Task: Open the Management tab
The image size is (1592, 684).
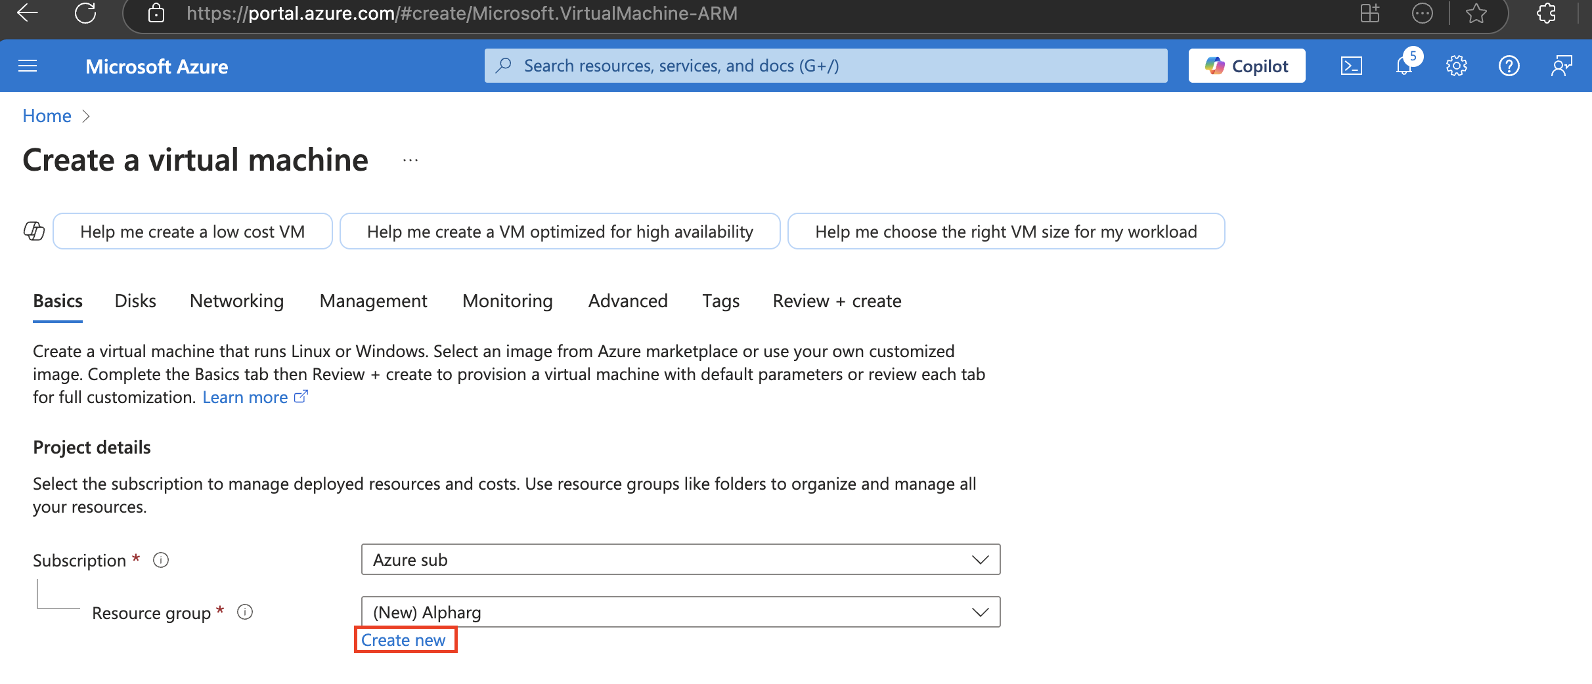Action: pyautogui.click(x=373, y=301)
